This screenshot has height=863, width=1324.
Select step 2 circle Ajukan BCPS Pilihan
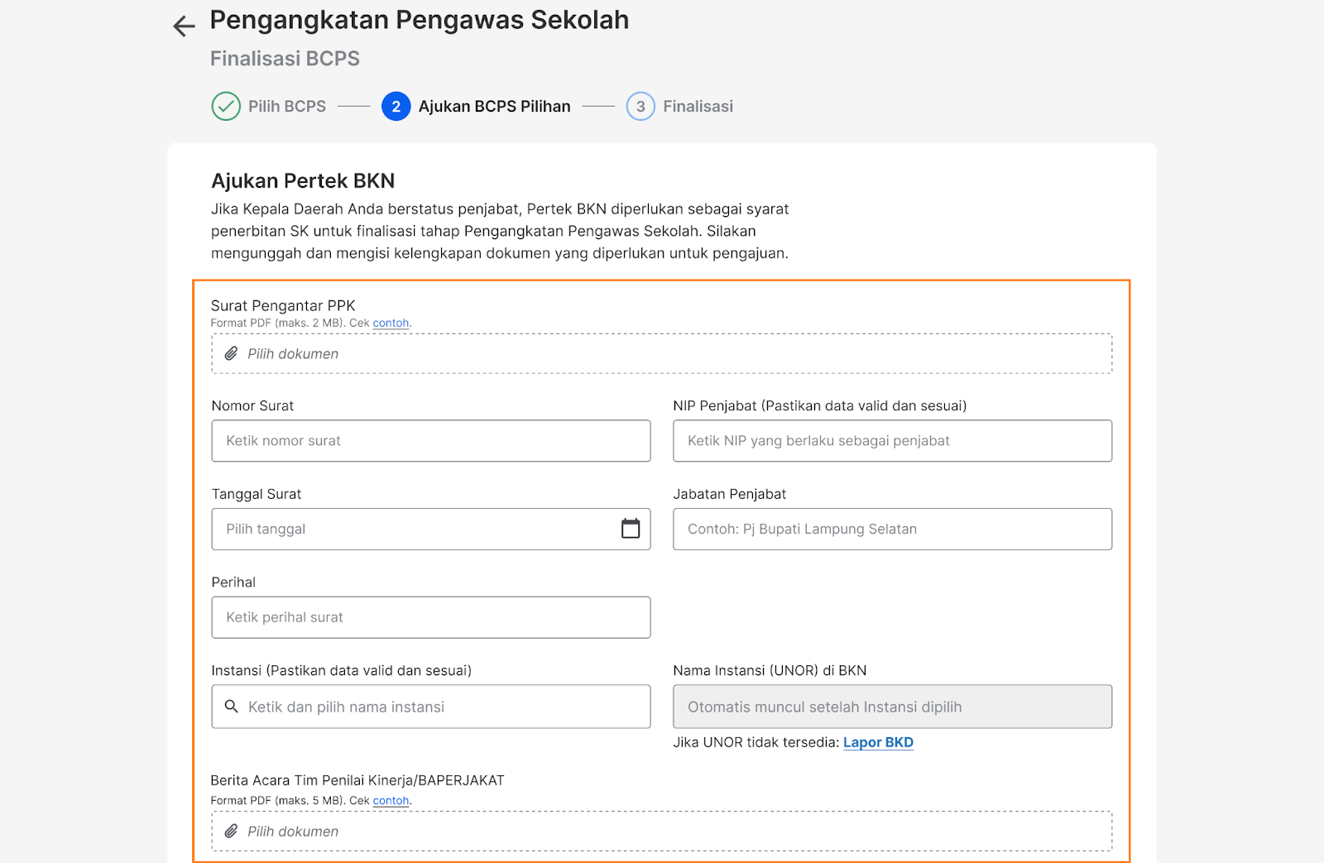tap(396, 106)
